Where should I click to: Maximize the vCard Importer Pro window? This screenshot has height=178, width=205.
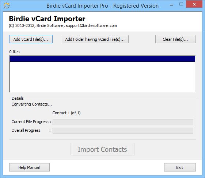click(181, 4)
